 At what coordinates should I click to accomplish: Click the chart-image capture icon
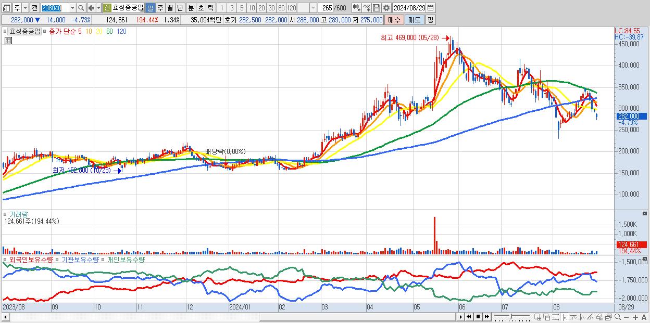(608, 317)
